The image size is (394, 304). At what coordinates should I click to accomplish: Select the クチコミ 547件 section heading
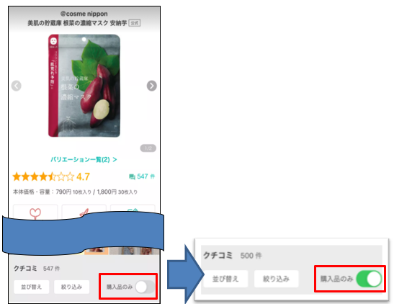pos(37,268)
